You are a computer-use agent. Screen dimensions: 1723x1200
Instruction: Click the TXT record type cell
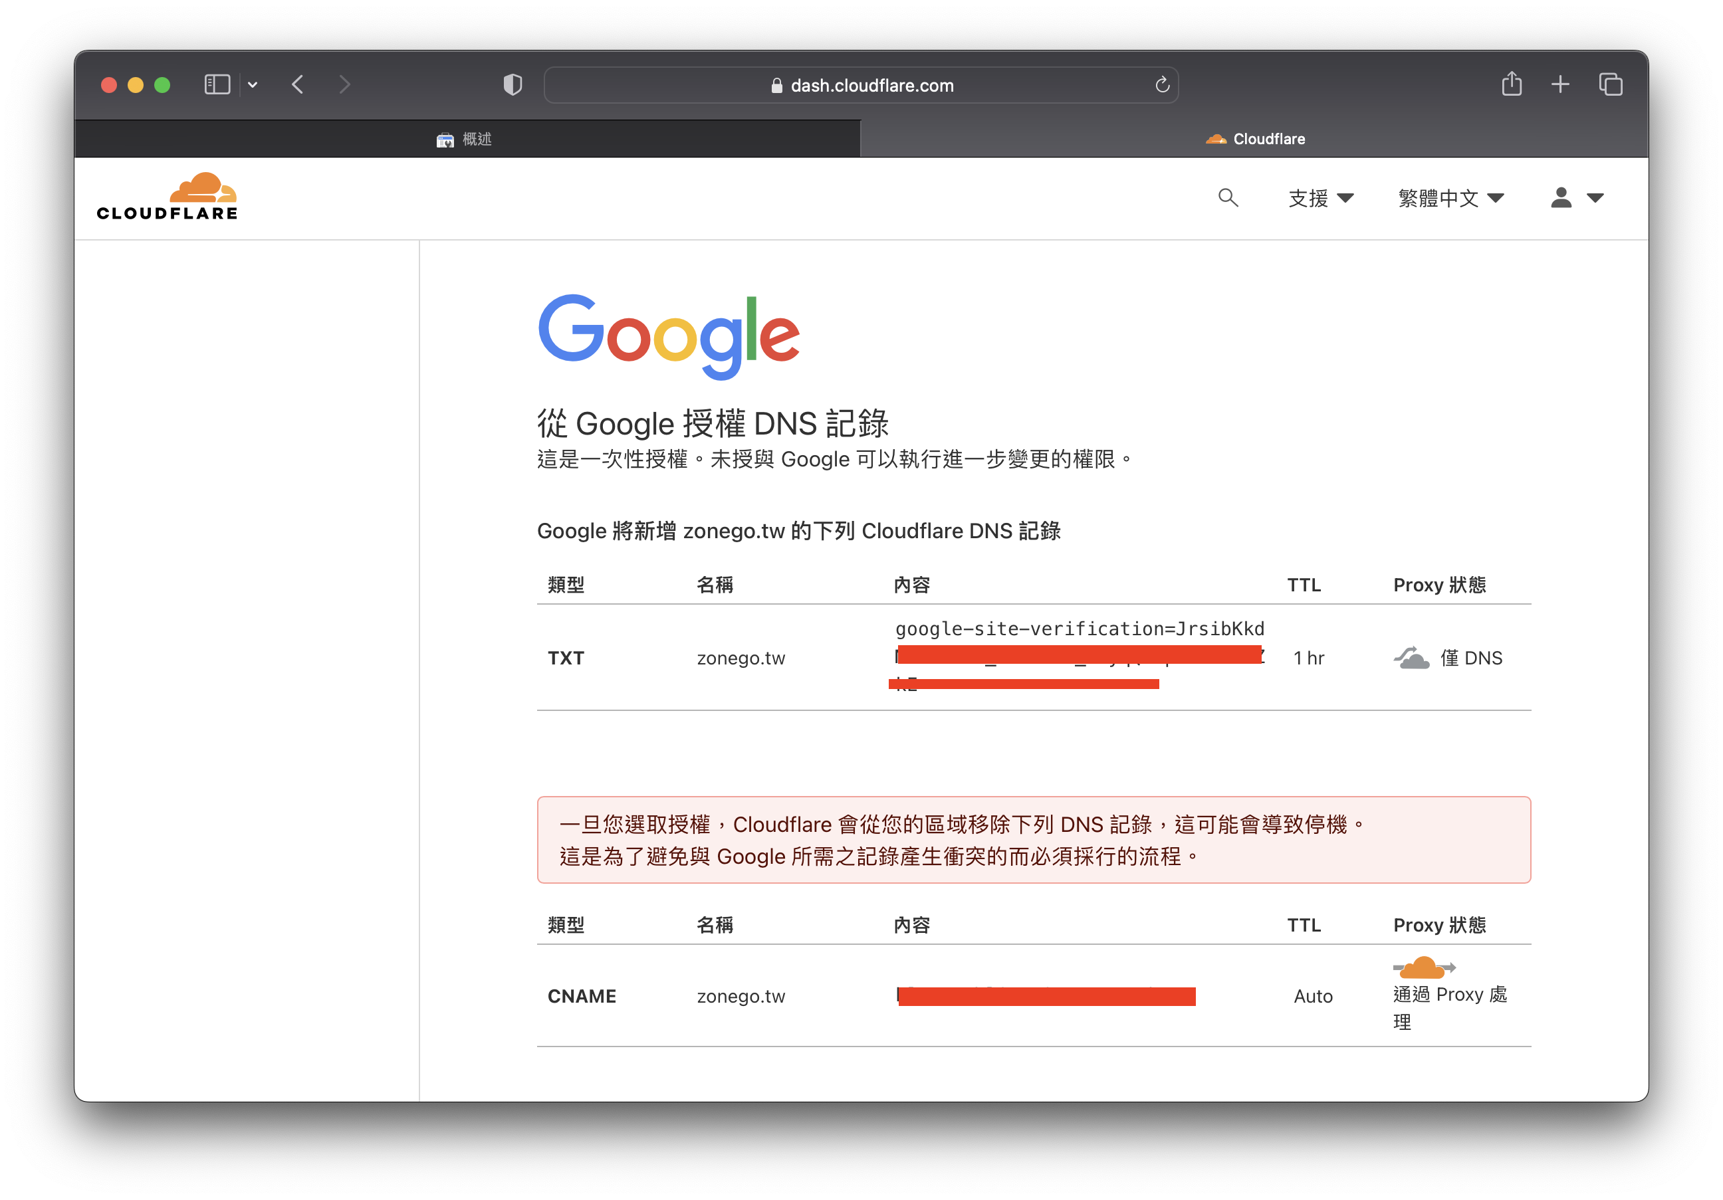pyautogui.click(x=566, y=658)
